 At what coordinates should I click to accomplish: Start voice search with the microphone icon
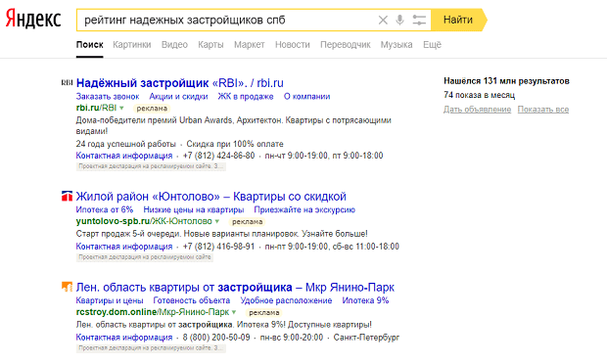tap(399, 20)
